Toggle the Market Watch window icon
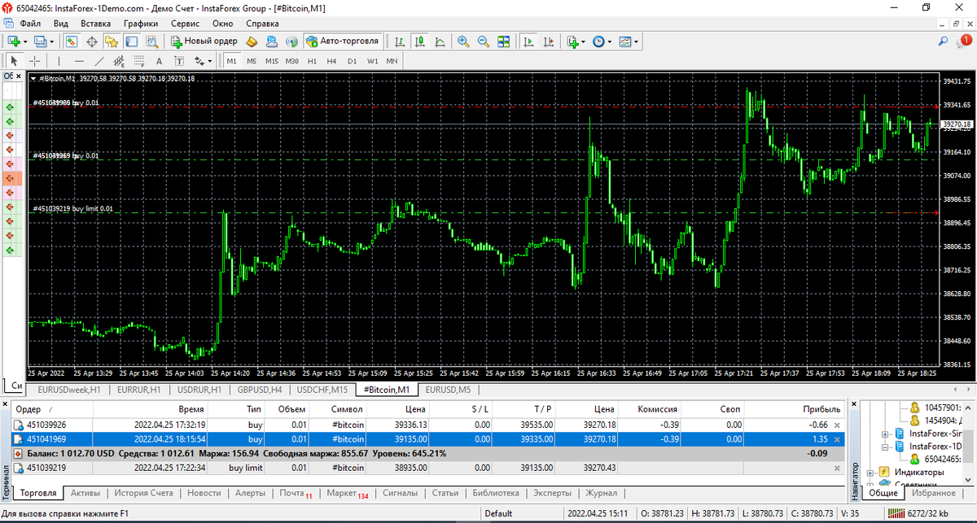Image resolution: width=977 pixels, height=523 pixels. (x=72, y=41)
